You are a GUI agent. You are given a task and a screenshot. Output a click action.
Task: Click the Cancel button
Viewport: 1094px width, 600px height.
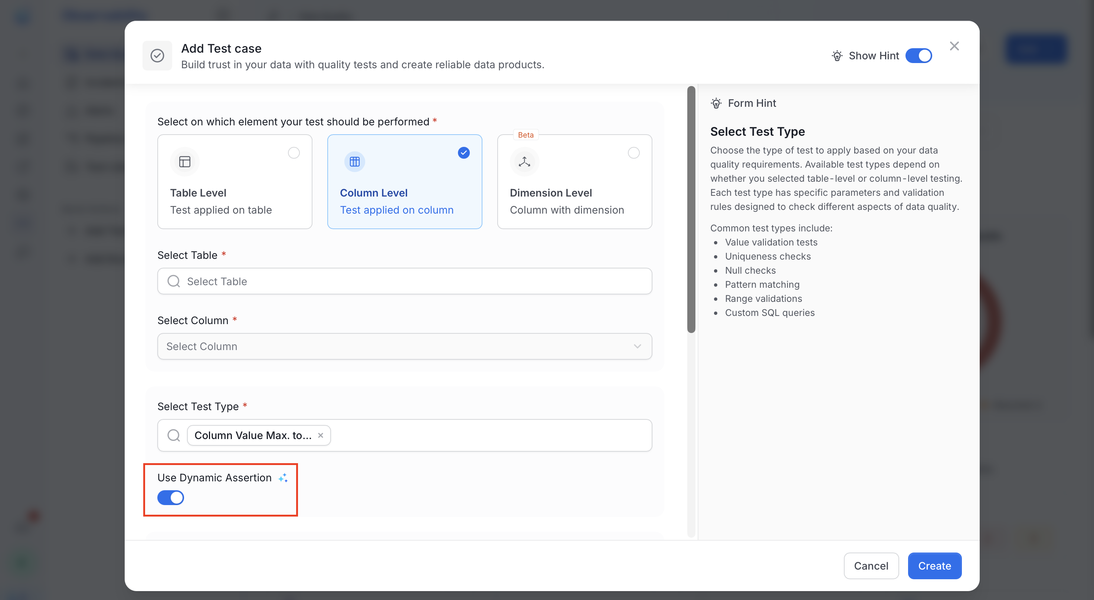click(871, 566)
